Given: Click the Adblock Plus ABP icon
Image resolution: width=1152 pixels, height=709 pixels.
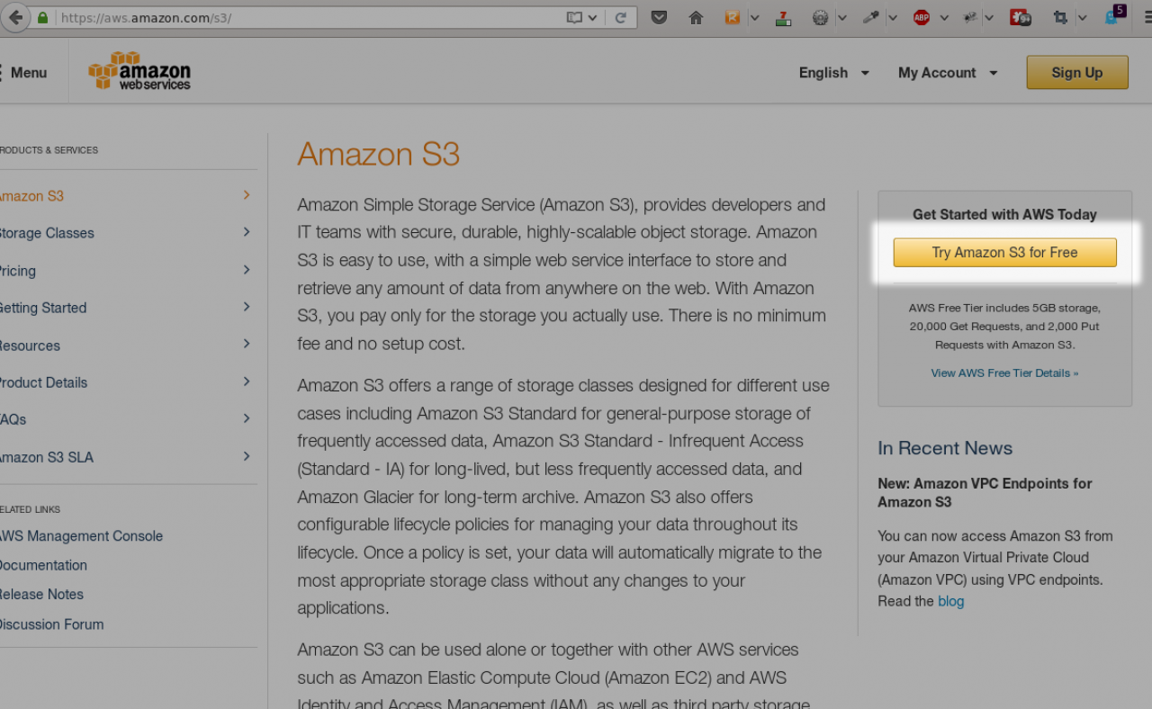Looking at the screenshot, I should point(921,17).
